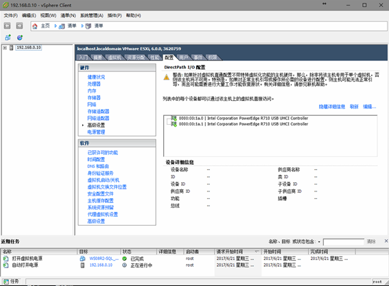389x286 pixels.
Task: Open 处理器 under hardware
Action: pyautogui.click(x=94, y=84)
